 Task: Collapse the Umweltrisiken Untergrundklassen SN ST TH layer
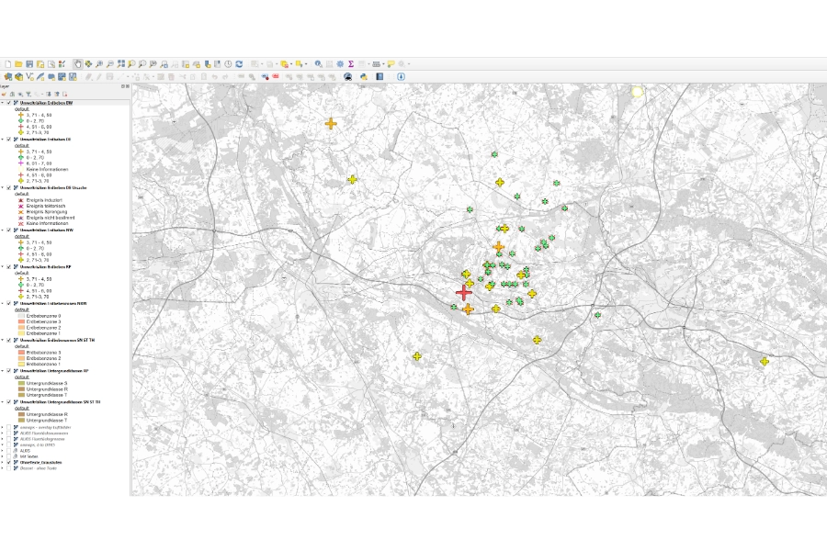(3, 402)
